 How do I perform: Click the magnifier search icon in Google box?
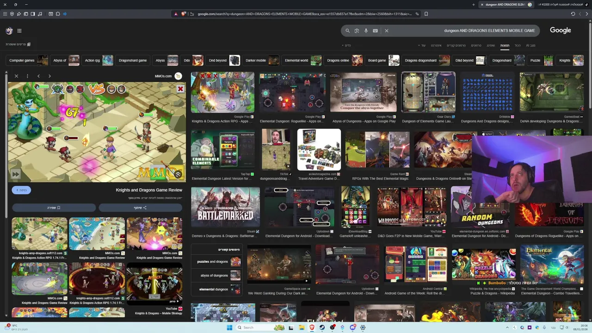tap(347, 31)
